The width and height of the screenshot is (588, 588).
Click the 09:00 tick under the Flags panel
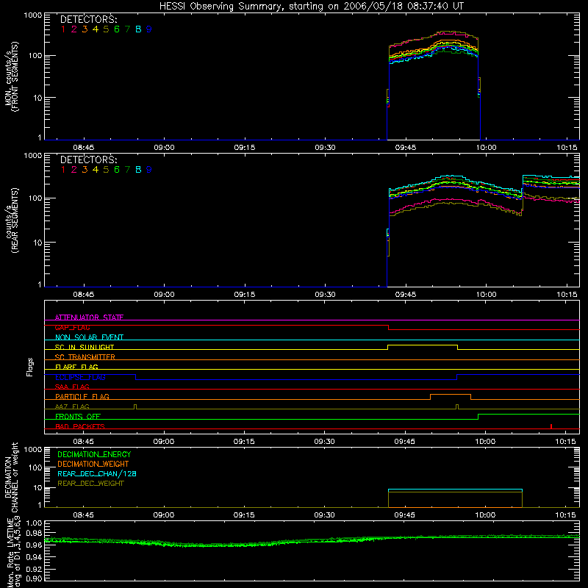click(x=164, y=442)
